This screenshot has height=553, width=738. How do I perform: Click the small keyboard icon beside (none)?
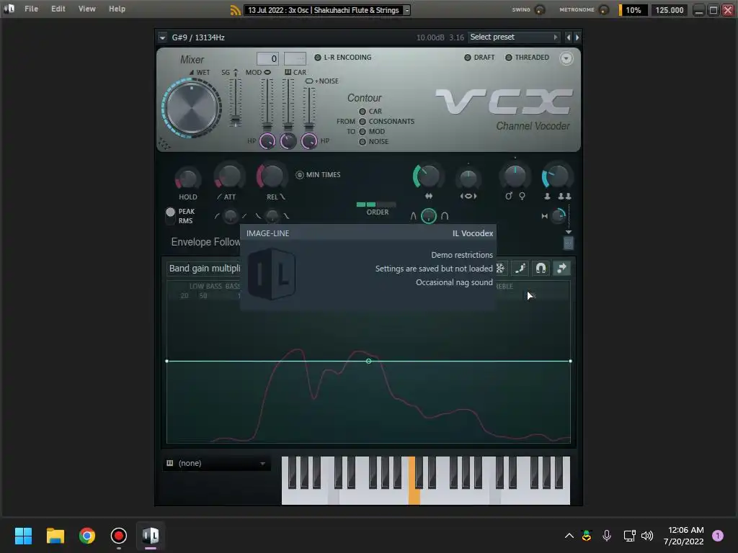(170, 463)
